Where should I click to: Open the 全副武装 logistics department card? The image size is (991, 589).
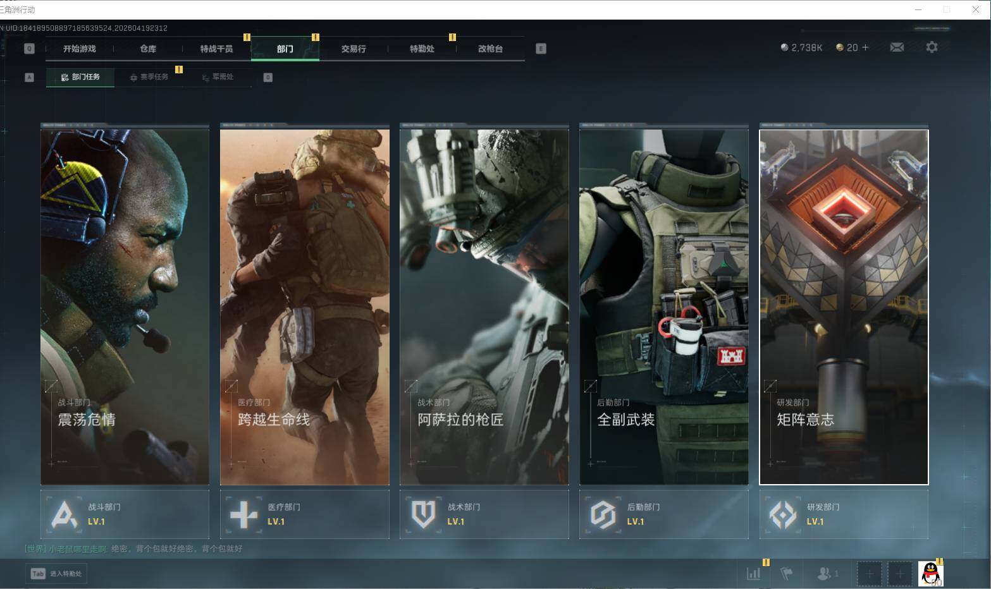tap(664, 307)
